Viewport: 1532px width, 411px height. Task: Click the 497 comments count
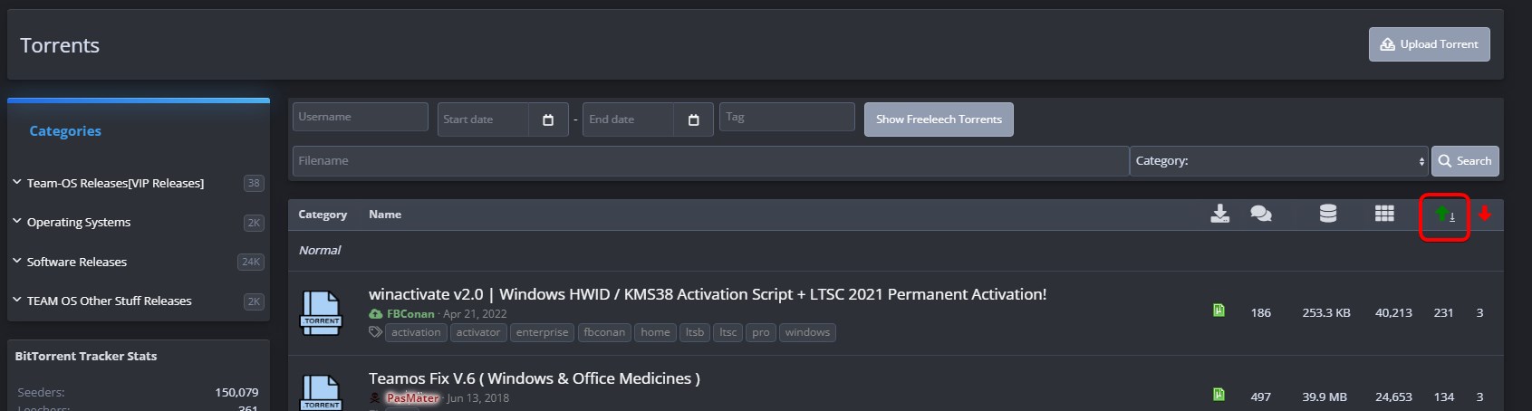pos(1260,397)
